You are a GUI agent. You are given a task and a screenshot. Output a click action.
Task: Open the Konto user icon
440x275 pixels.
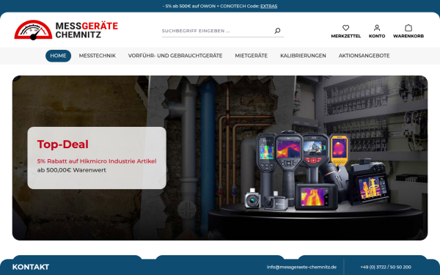(377, 28)
